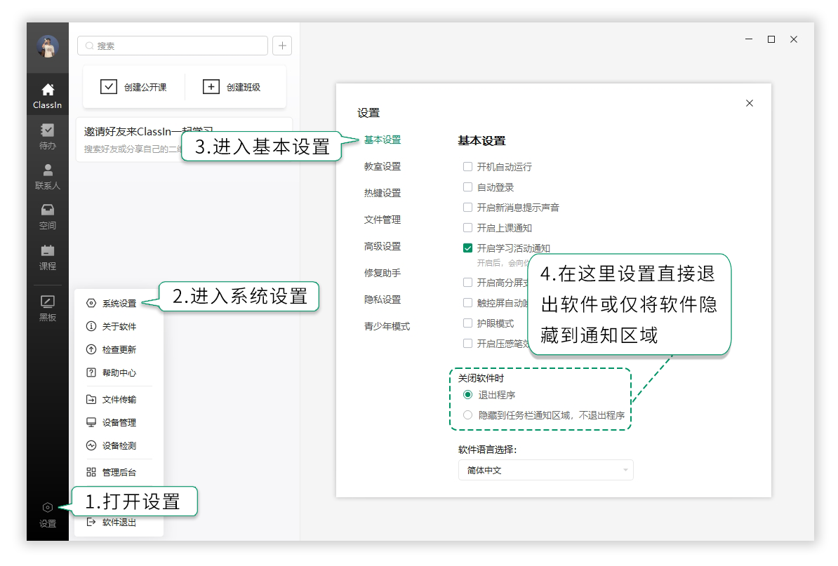Open the 邀请好友来ClassIn invitation card

pyautogui.click(x=184, y=140)
